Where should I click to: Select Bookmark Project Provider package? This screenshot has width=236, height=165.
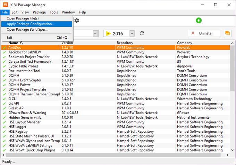click(x=116, y=57)
